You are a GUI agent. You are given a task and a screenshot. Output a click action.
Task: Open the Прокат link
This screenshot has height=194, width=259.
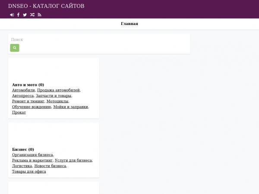(19, 113)
